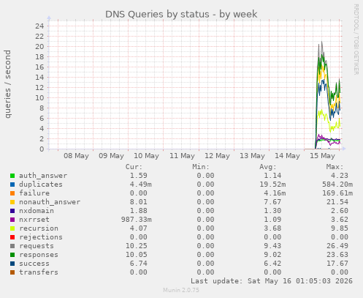Click the nonauth_answer yellow legend swatch
This screenshot has height=298, width=363.
(12, 202)
